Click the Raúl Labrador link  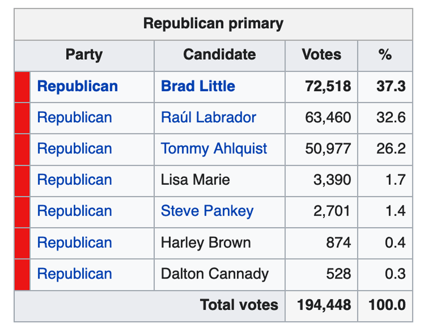click(208, 118)
